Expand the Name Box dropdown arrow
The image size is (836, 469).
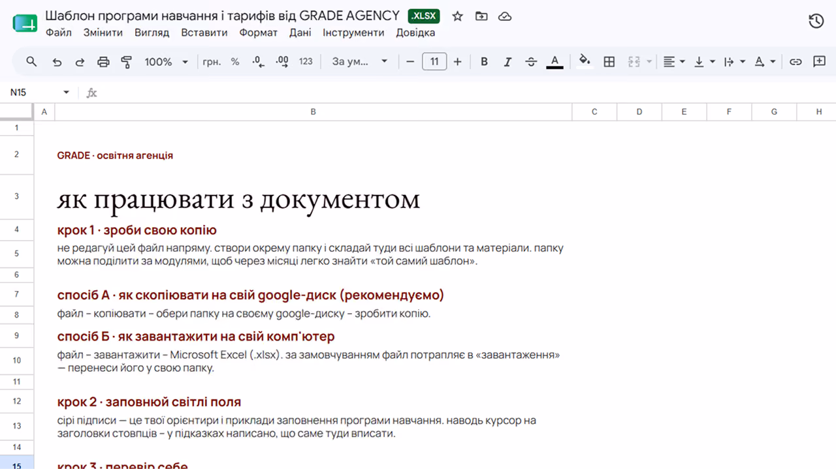(66, 93)
